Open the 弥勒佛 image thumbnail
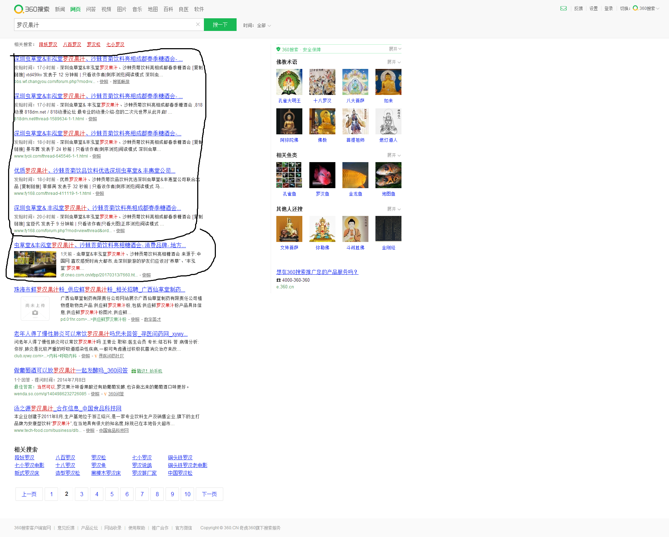The width and height of the screenshot is (669, 537). pos(322,229)
